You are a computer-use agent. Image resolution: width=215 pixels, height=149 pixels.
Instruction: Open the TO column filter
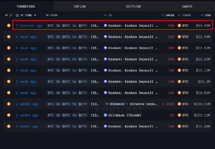coord(105,15)
